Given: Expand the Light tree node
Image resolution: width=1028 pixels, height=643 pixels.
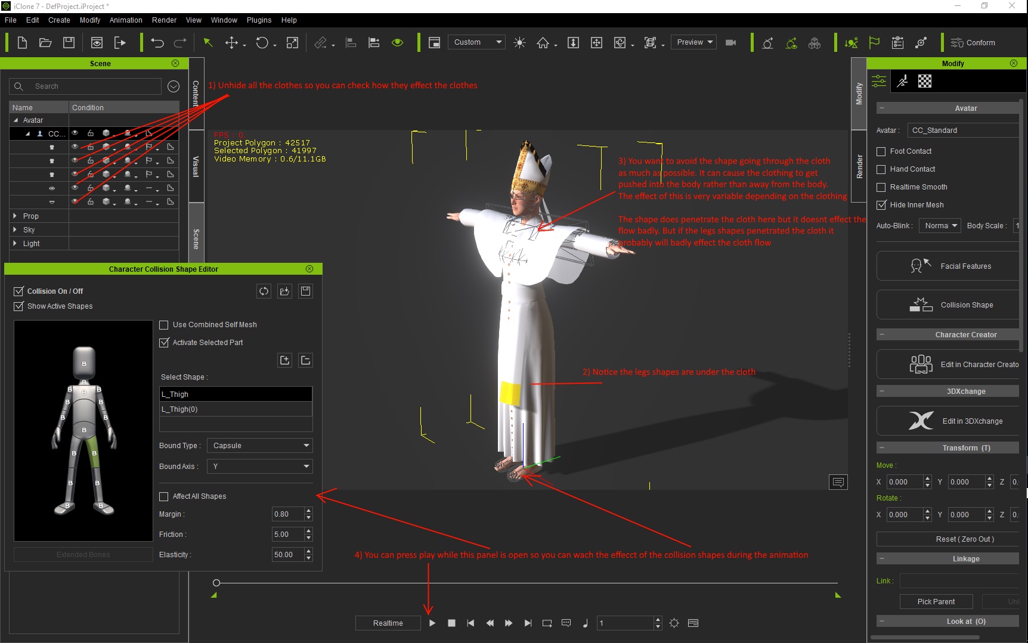Looking at the screenshot, I should pyautogui.click(x=15, y=243).
